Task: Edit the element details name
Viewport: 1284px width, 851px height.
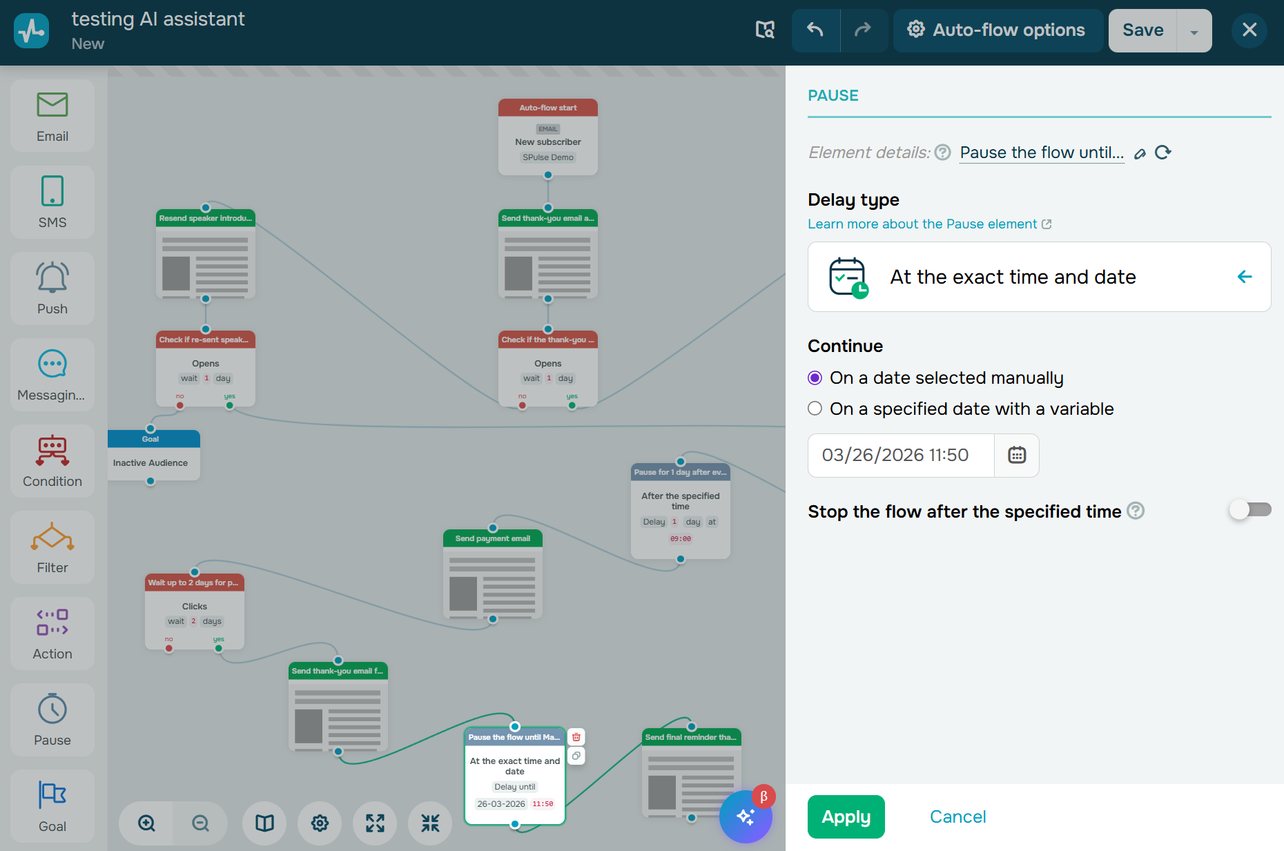Action: [1140, 153]
